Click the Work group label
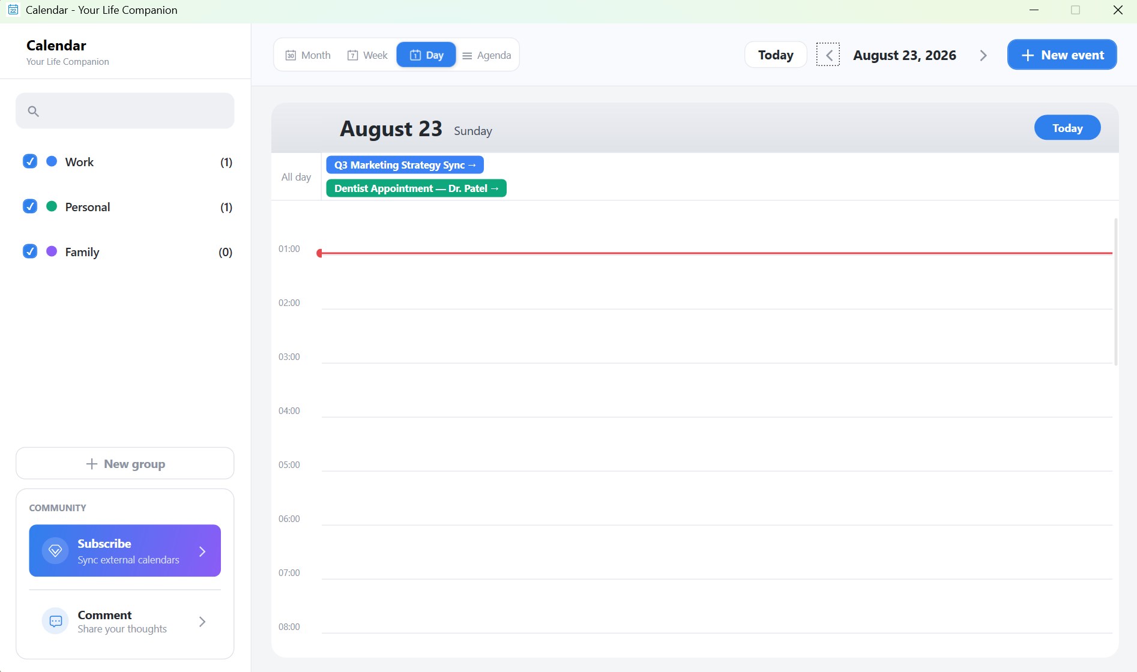 click(x=79, y=162)
